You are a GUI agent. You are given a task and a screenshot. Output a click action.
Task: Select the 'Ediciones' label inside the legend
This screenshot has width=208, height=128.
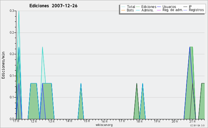(149, 7)
